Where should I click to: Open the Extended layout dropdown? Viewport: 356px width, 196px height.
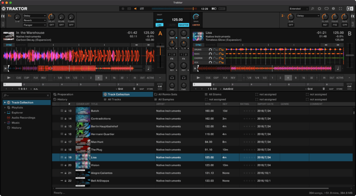point(299,8)
